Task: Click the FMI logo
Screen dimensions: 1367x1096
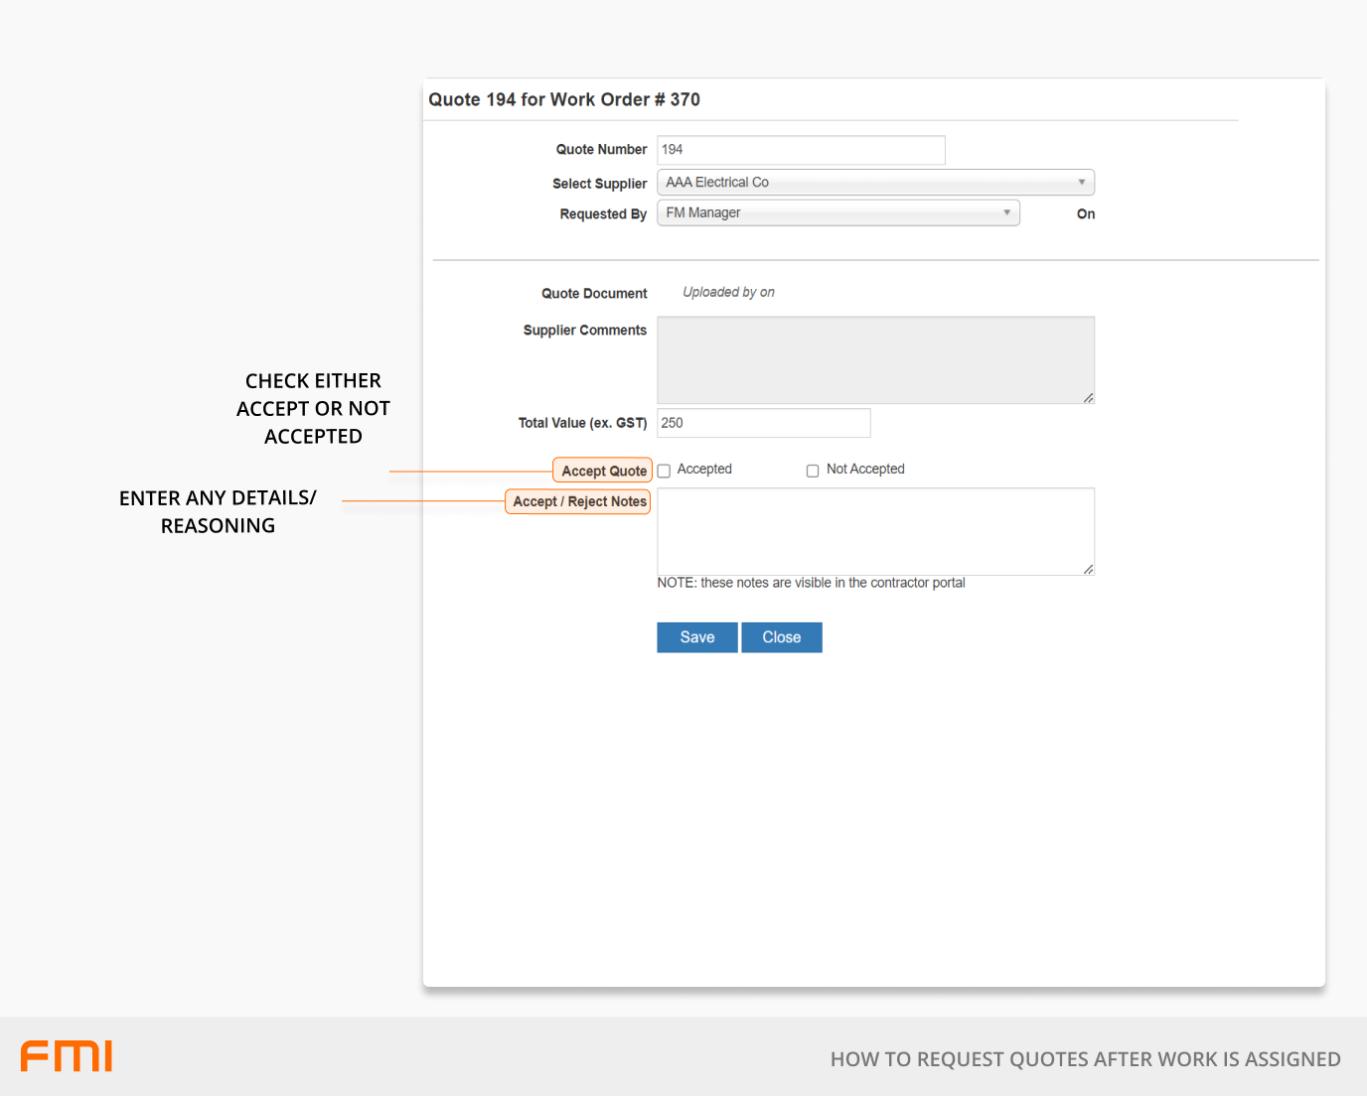Action: (67, 1056)
